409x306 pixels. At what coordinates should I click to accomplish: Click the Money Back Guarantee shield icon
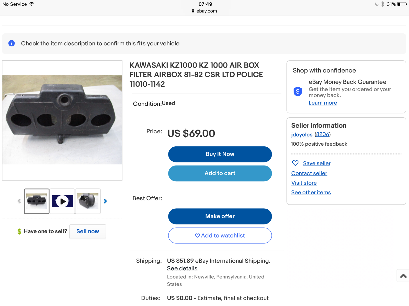pos(298,91)
